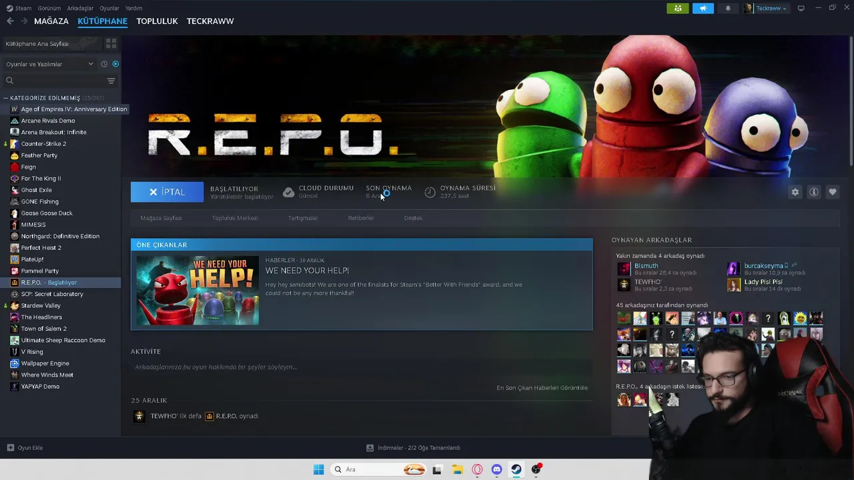Open the notifications bell
This screenshot has height=480, width=854.
click(x=728, y=8)
